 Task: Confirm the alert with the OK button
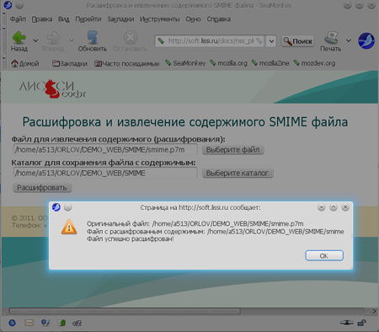pyautogui.click(x=324, y=255)
